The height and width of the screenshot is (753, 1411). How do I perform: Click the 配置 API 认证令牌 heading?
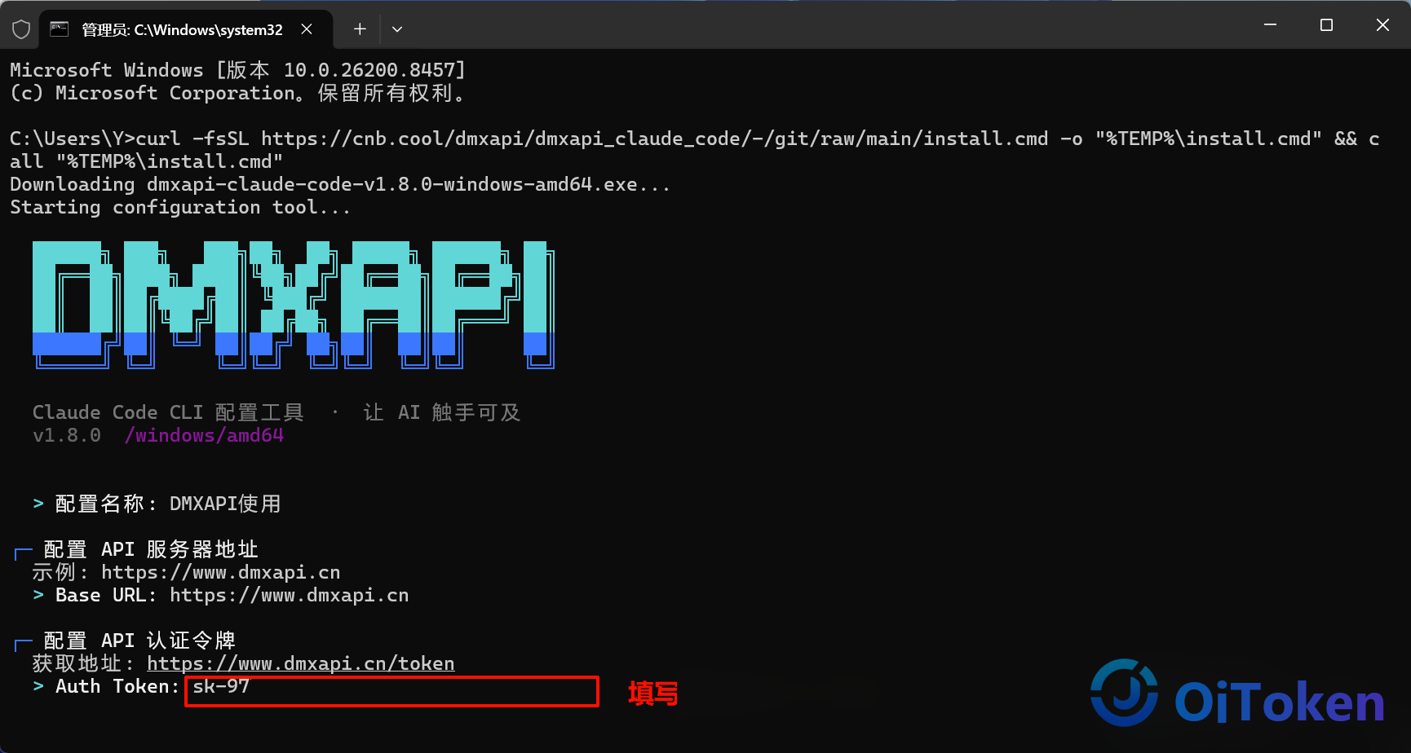point(139,641)
